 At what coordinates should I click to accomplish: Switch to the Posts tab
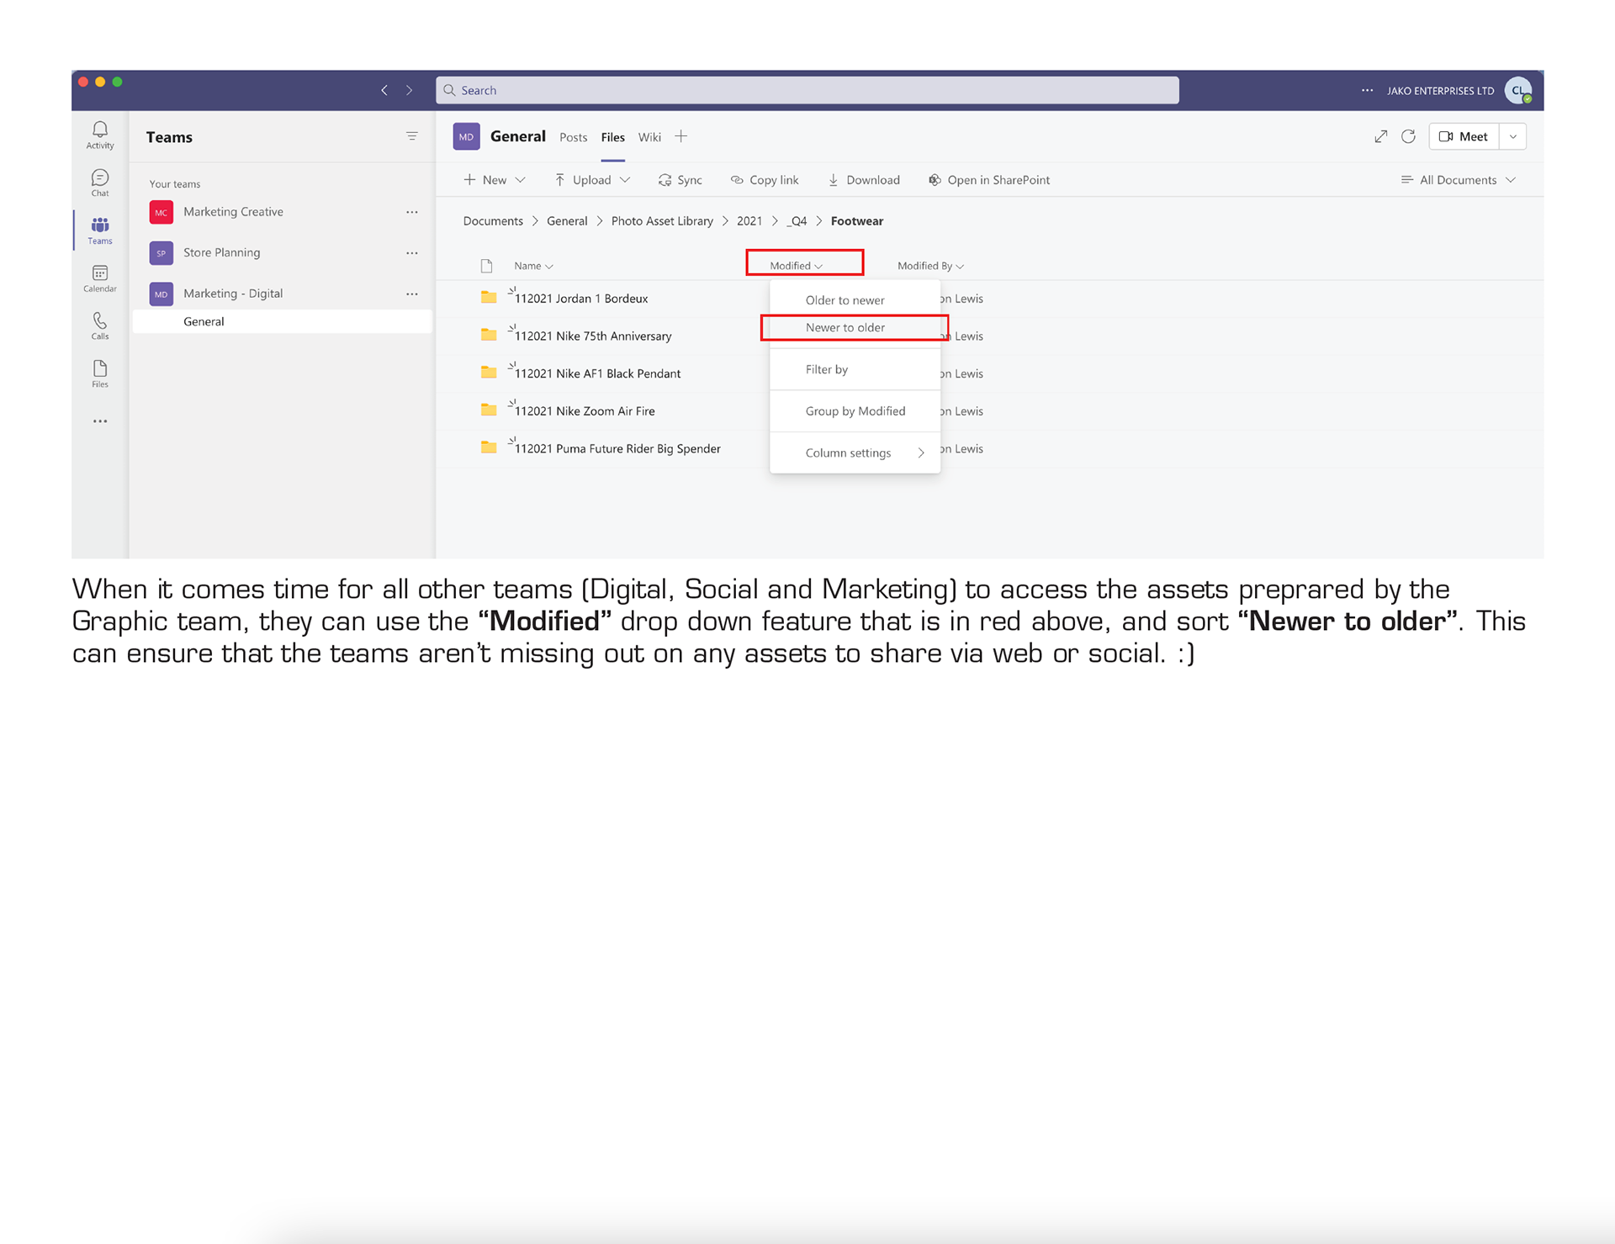pyautogui.click(x=574, y=137)
